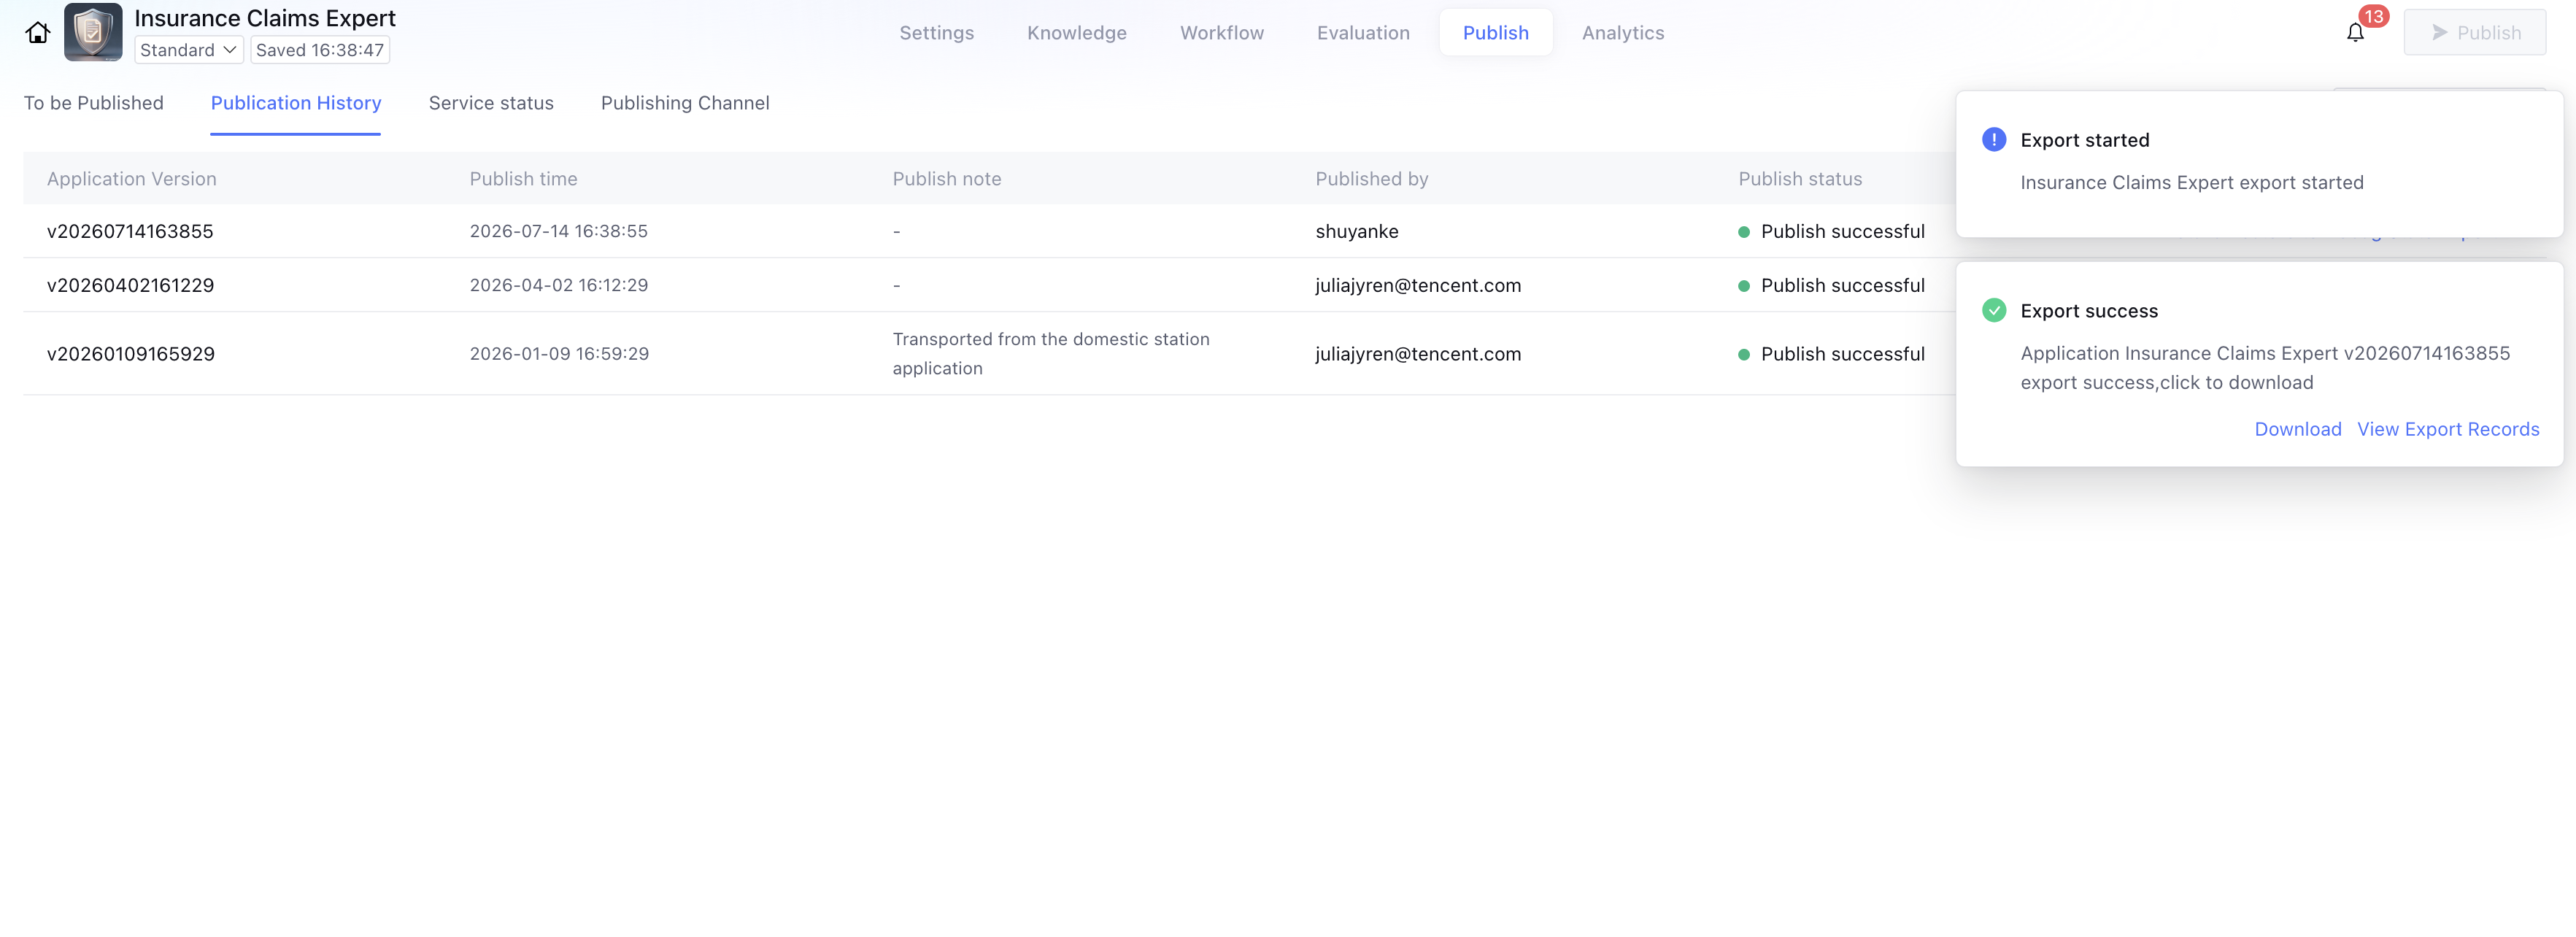Click the Saved 16:38:47 indicator
The image size is (2576, 937).
[320, 50]
